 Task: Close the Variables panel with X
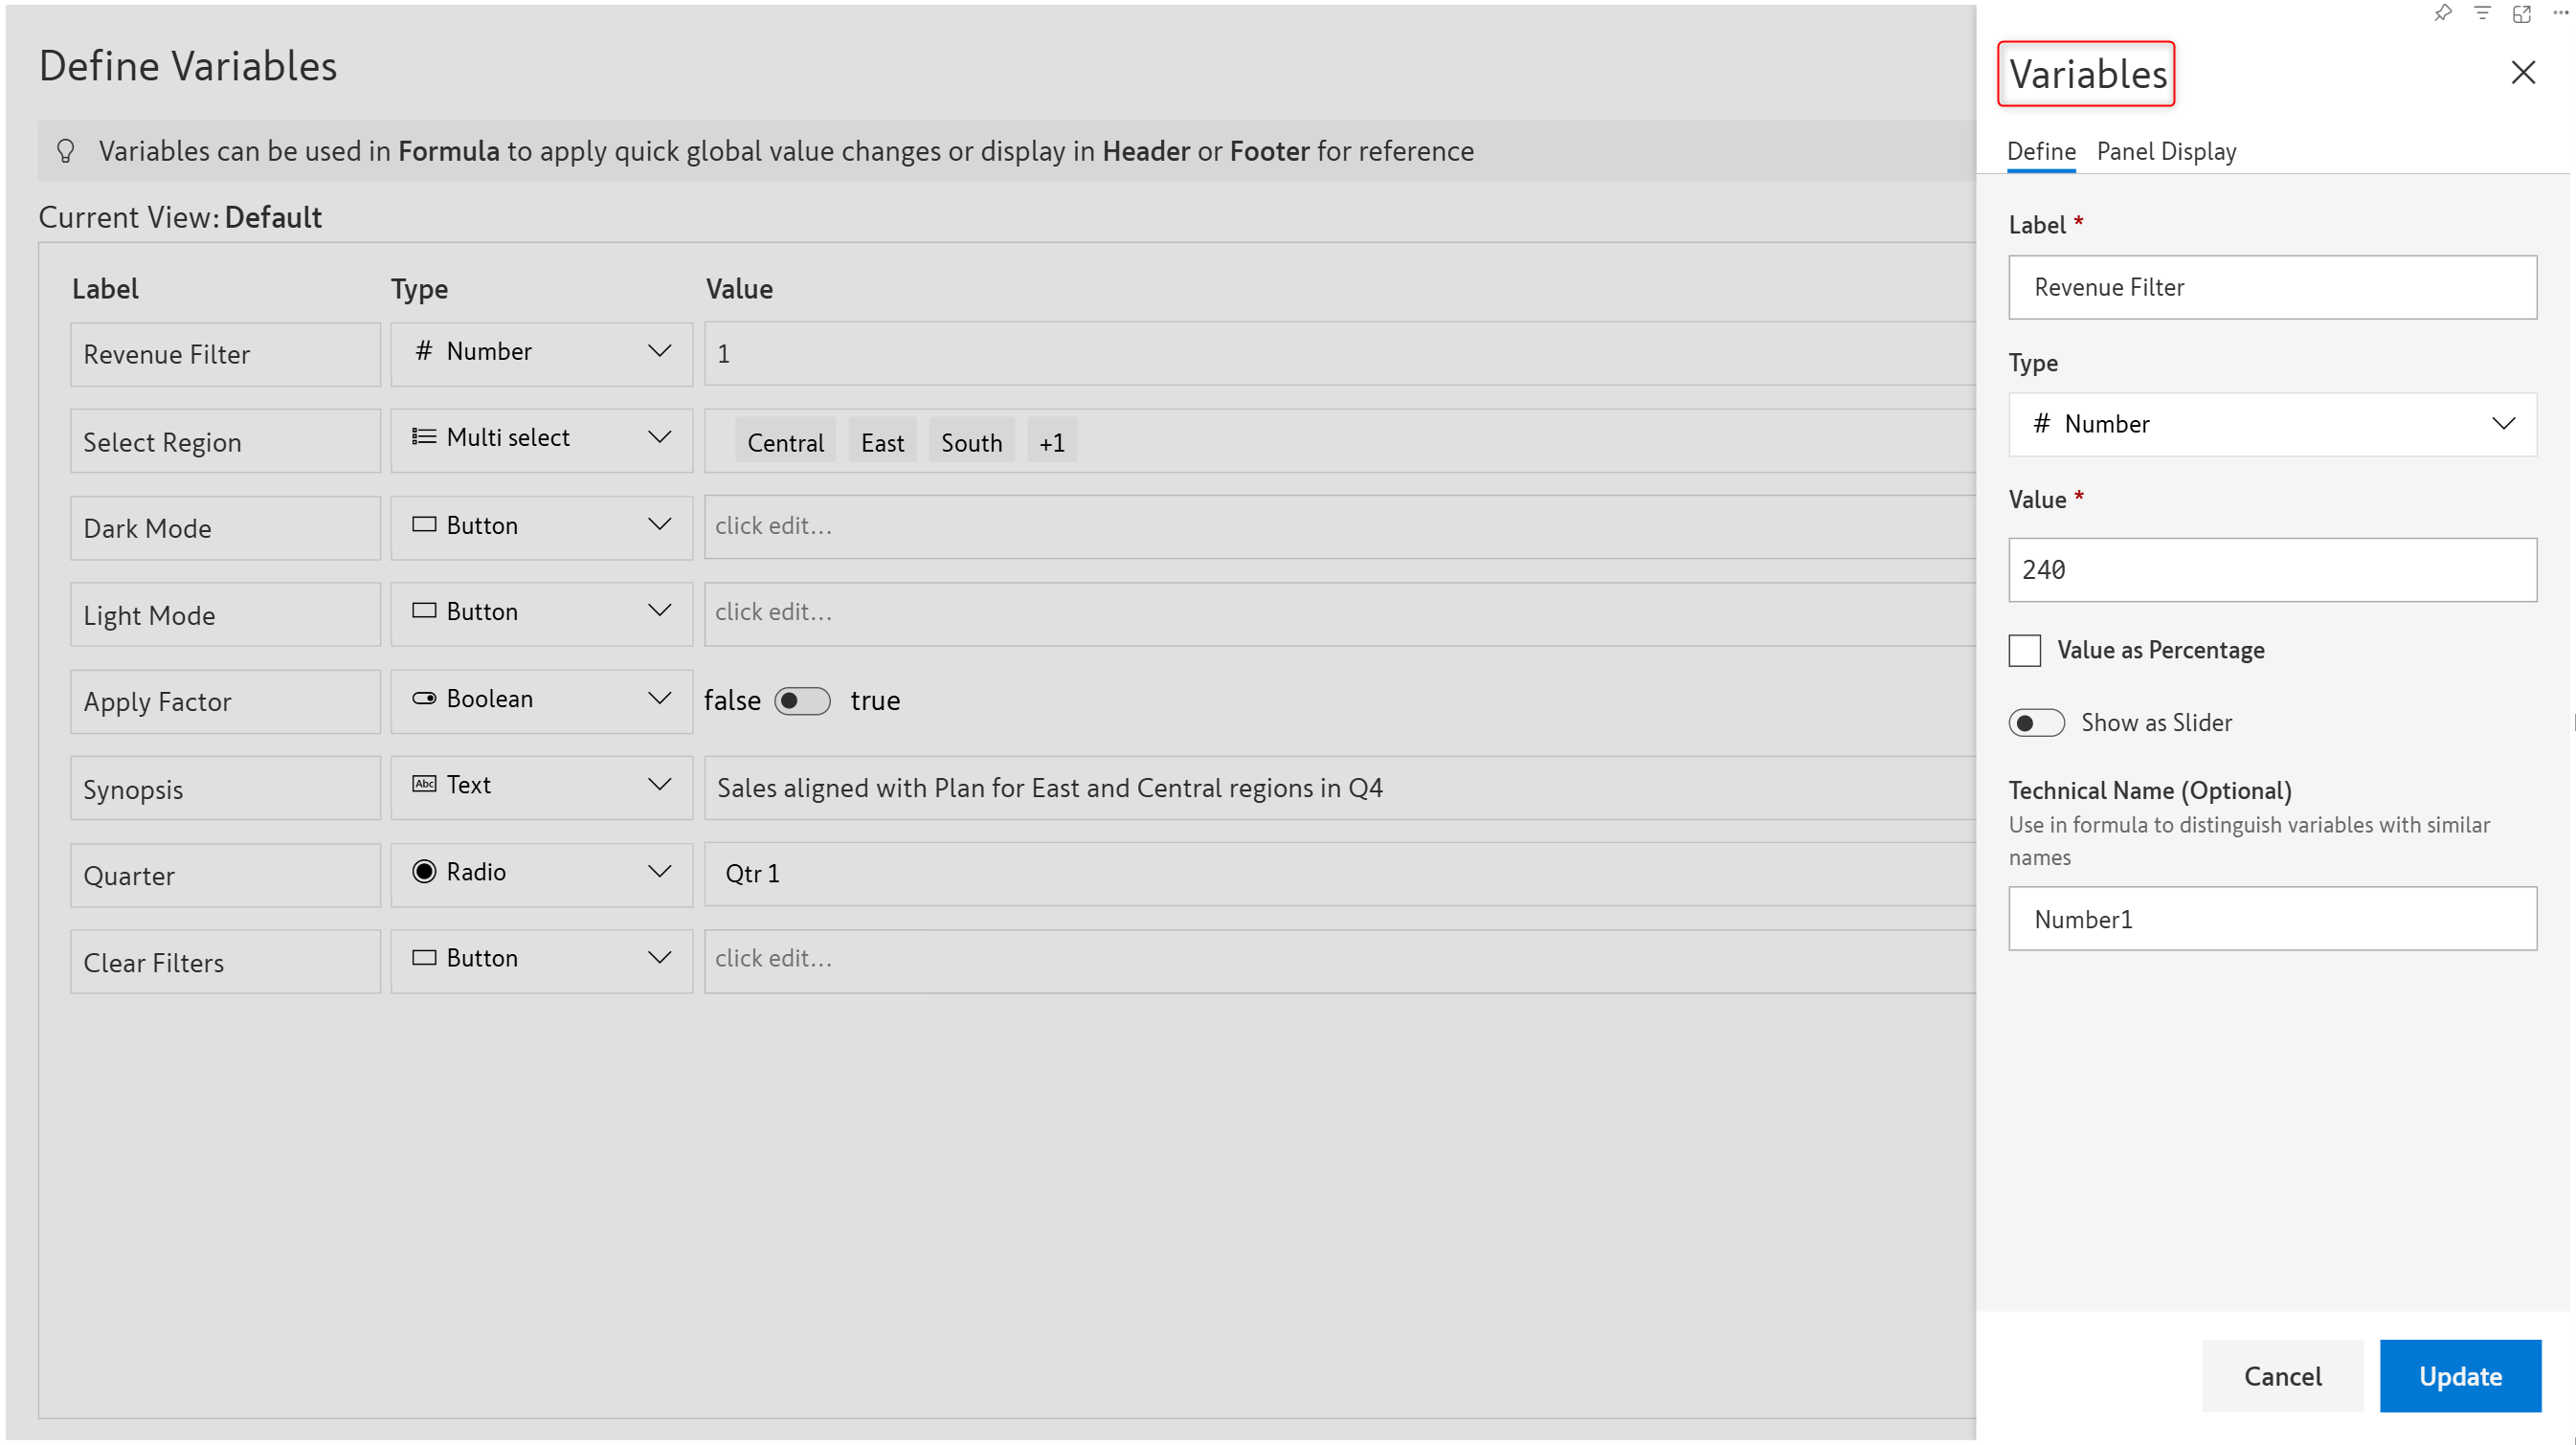point(2522,72)
